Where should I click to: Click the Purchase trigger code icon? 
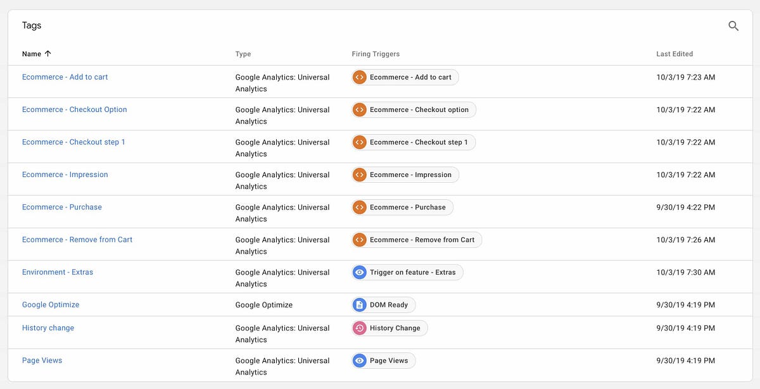360,207
